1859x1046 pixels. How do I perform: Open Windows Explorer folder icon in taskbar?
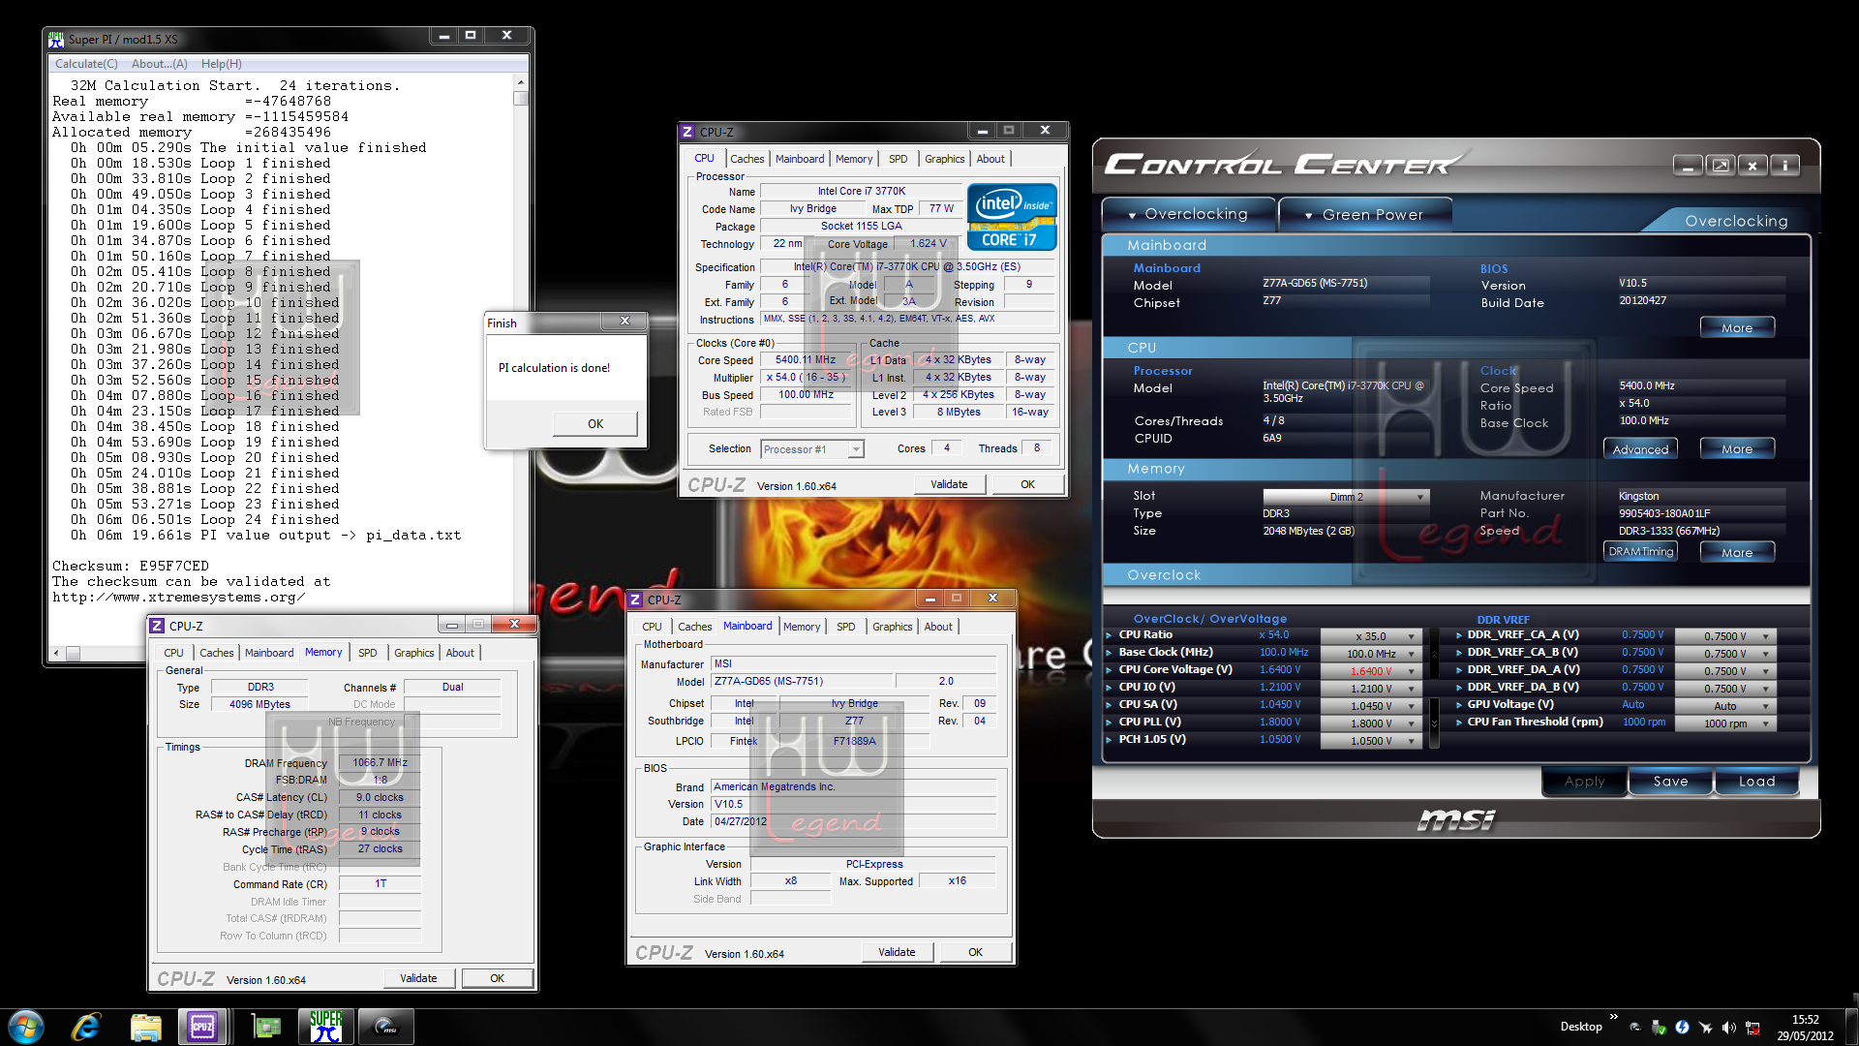[145, 1027]
